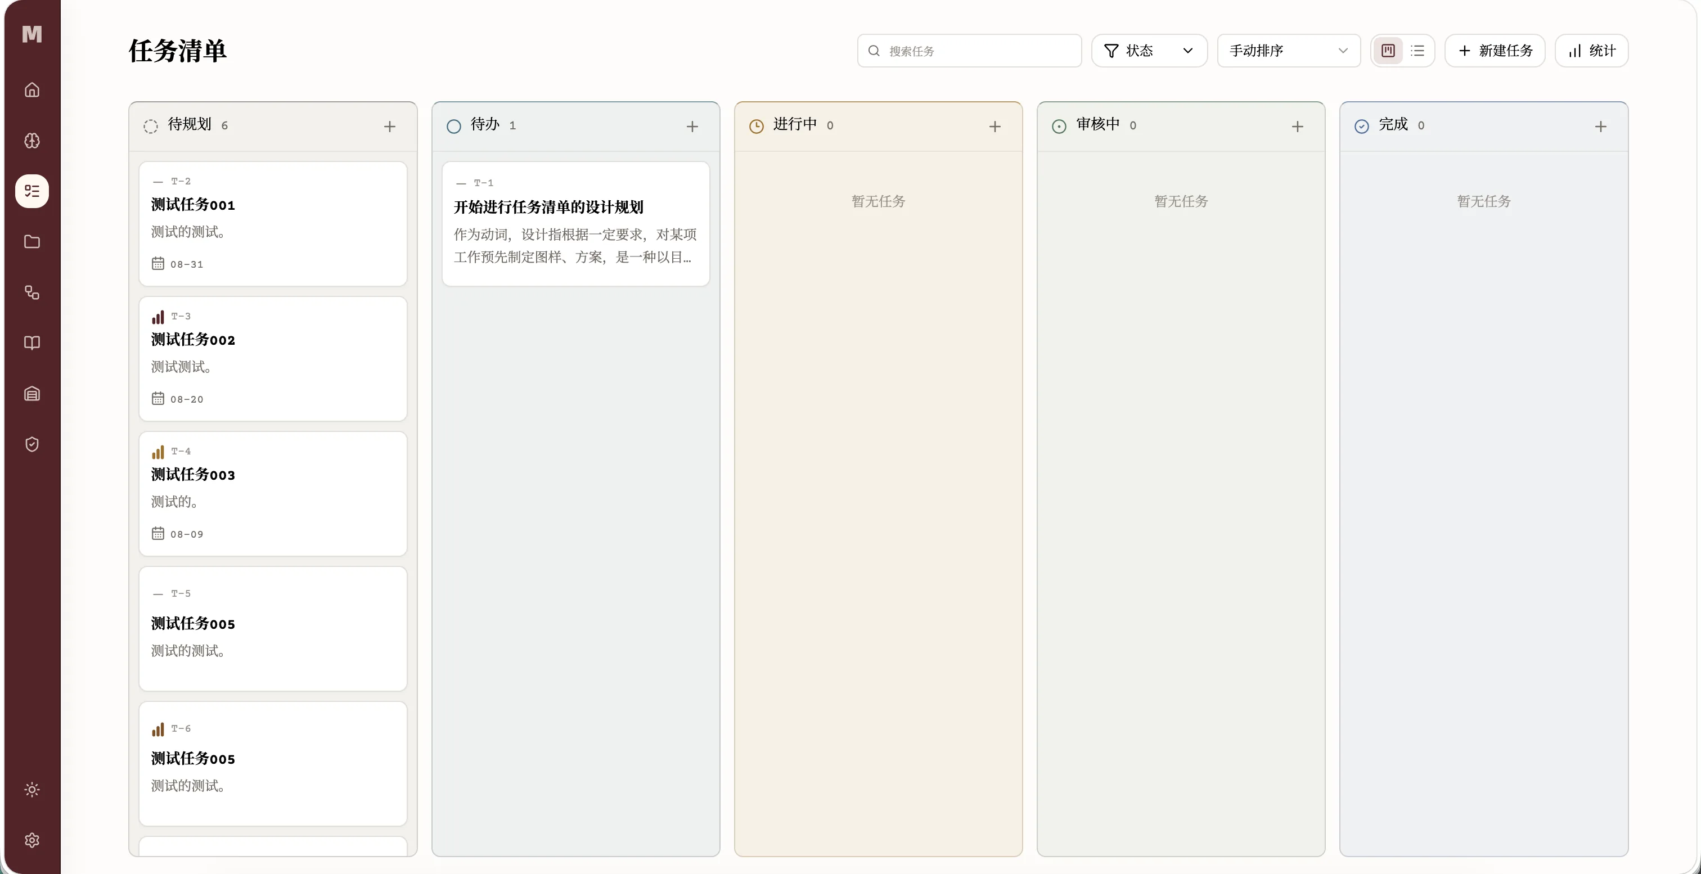Click the no-priority dash on T-1
Screen dimensions: 1701x874
[x=461, y=183]
